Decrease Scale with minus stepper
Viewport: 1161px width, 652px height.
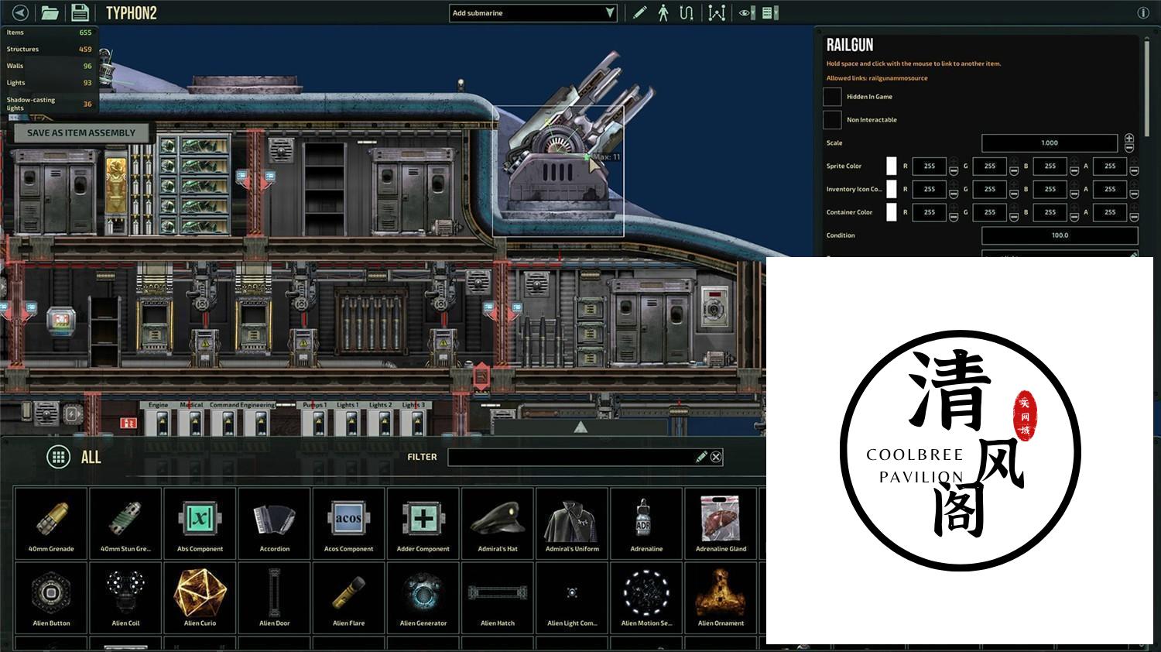point(1129,148)
